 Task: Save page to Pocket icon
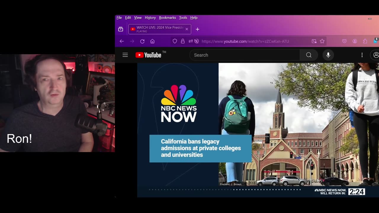pos(344,41)
